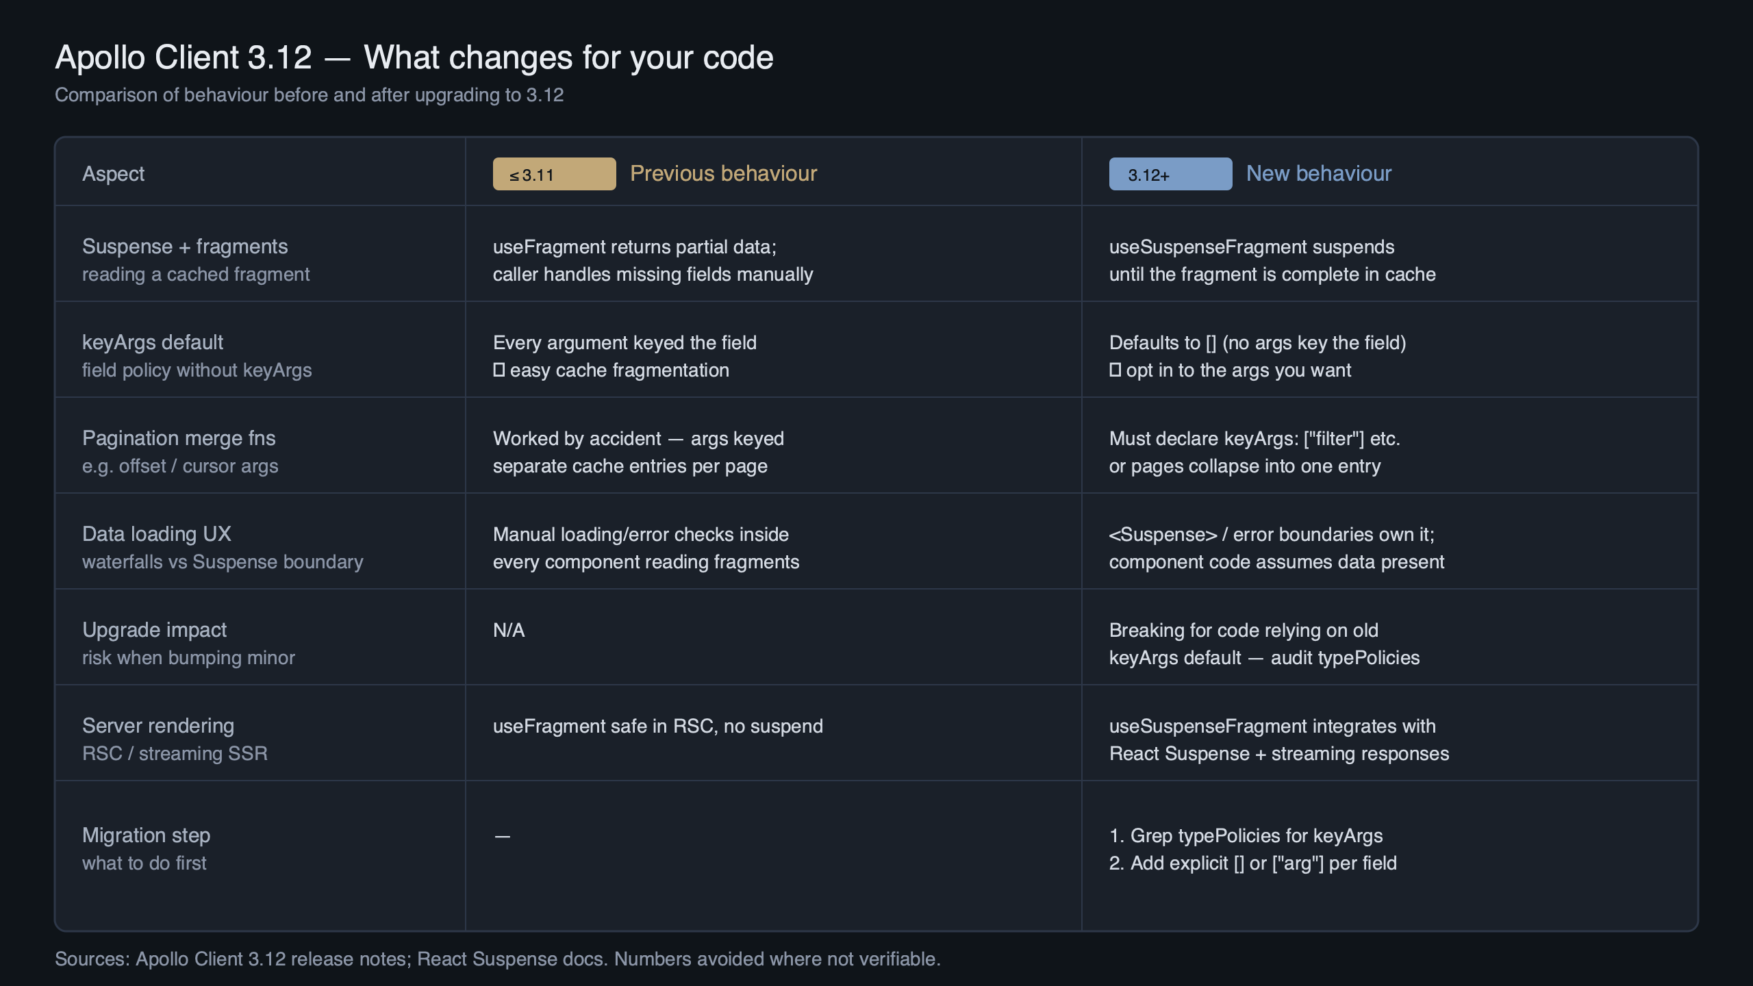Click the React Suspense docs source text
The image size is (1753, 986).
click(510, 959)
